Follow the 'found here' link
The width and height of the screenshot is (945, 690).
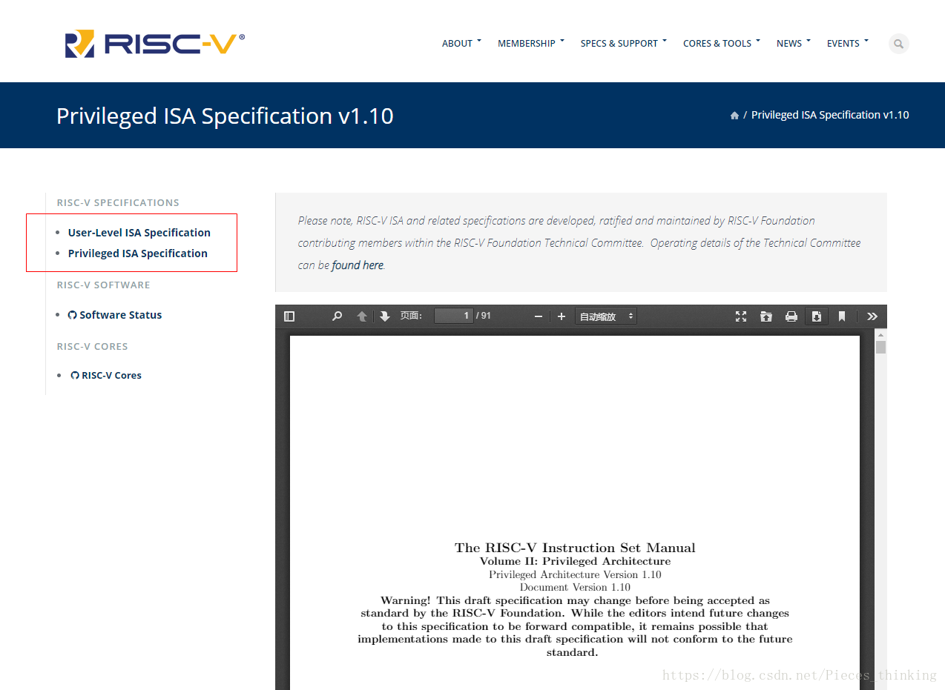358,265
